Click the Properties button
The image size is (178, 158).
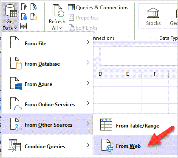84,18
